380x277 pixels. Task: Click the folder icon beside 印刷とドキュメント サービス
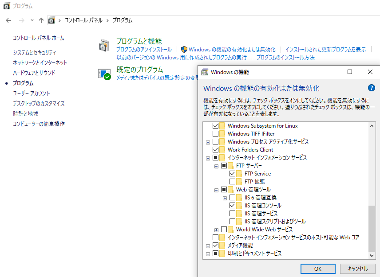tap(222, 254)
